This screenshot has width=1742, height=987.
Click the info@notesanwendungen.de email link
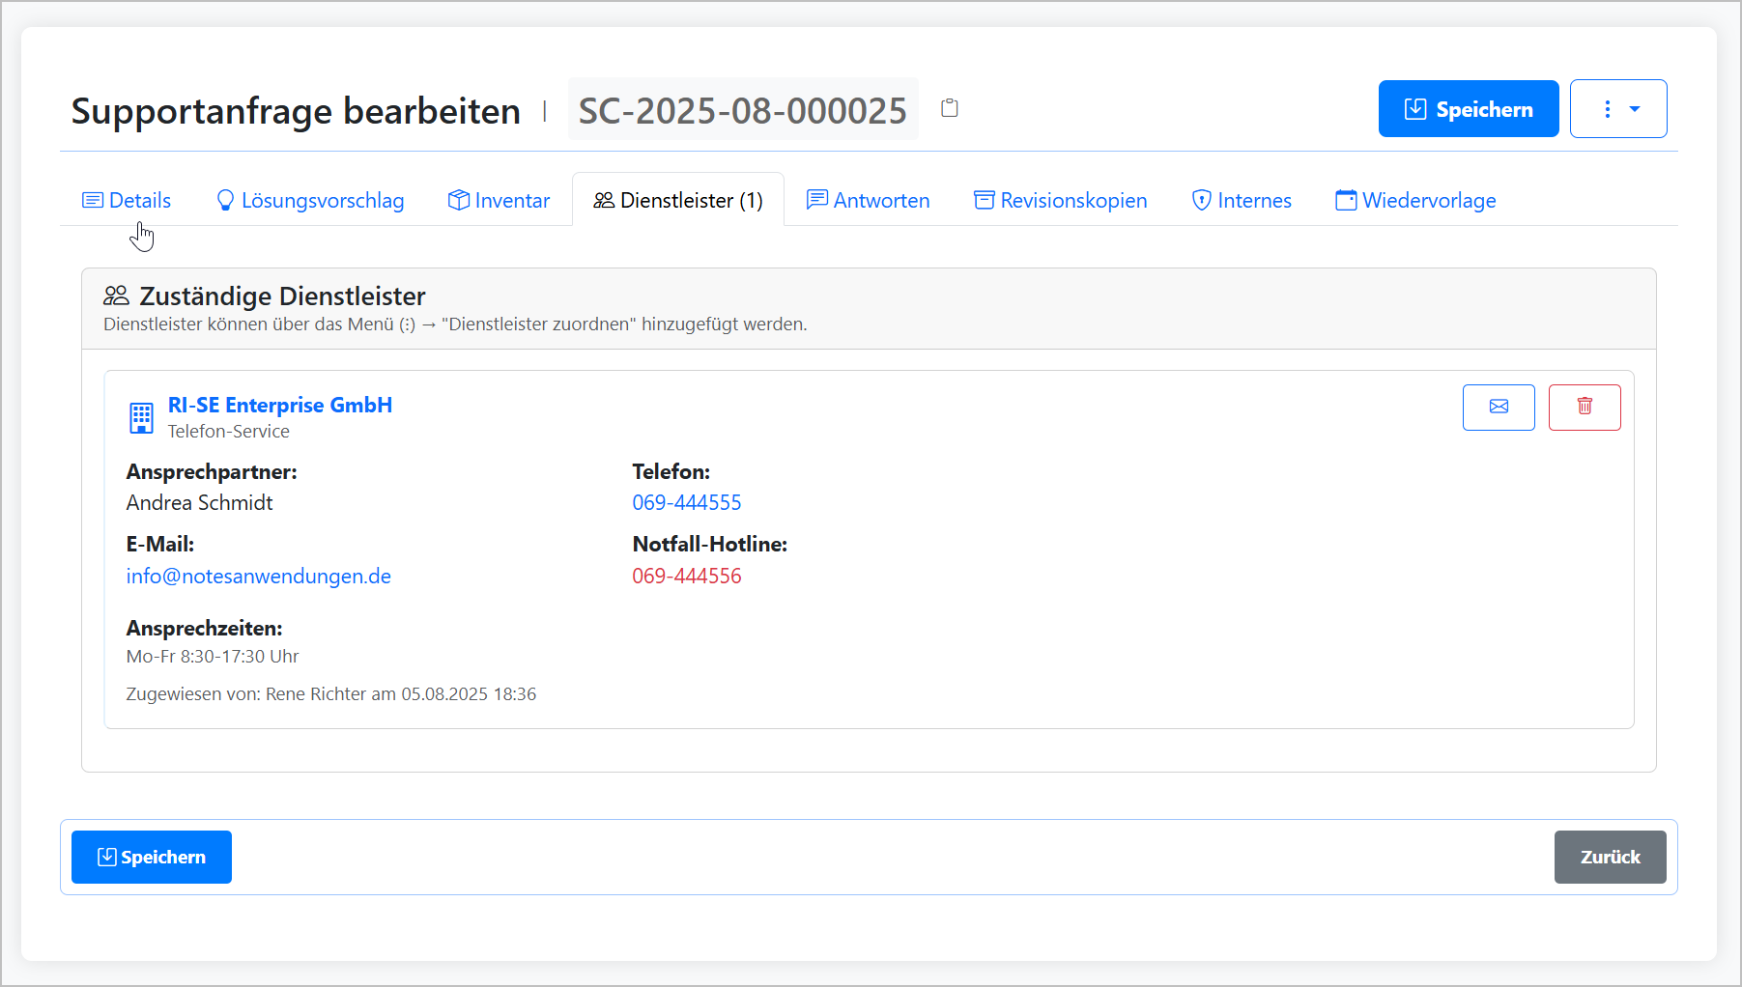tap(259, 576)
